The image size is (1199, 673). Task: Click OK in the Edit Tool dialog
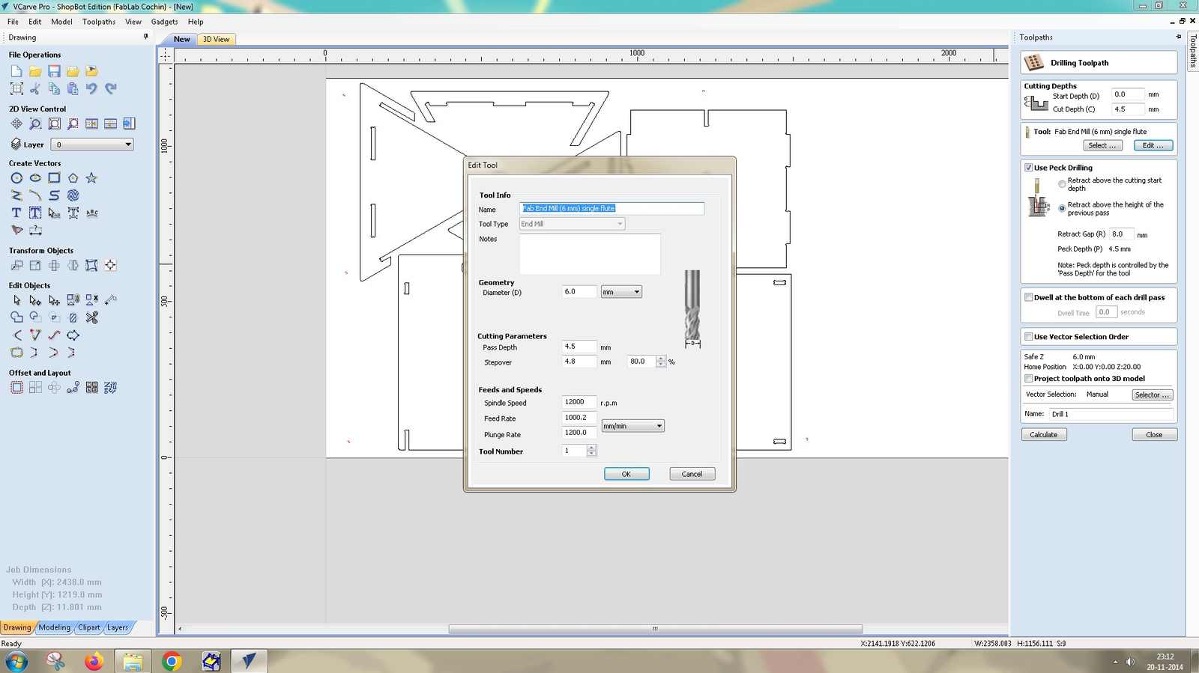pos(626,474)
